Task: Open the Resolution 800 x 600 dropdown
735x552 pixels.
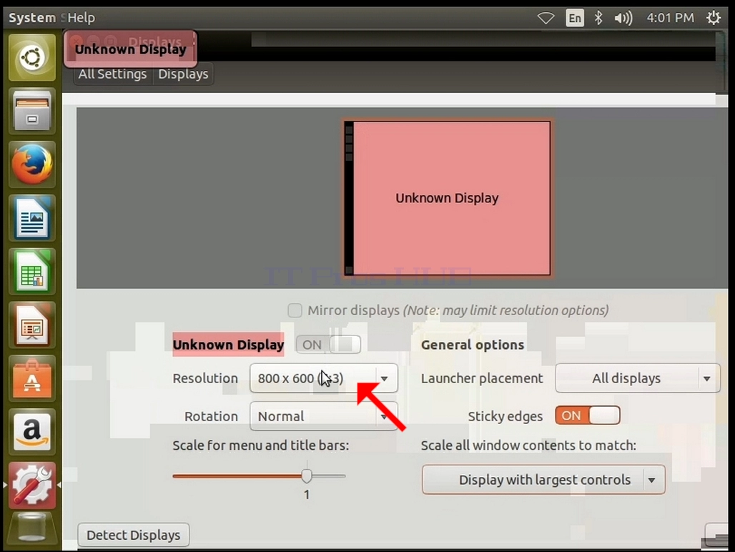Action: click(323, 378)
